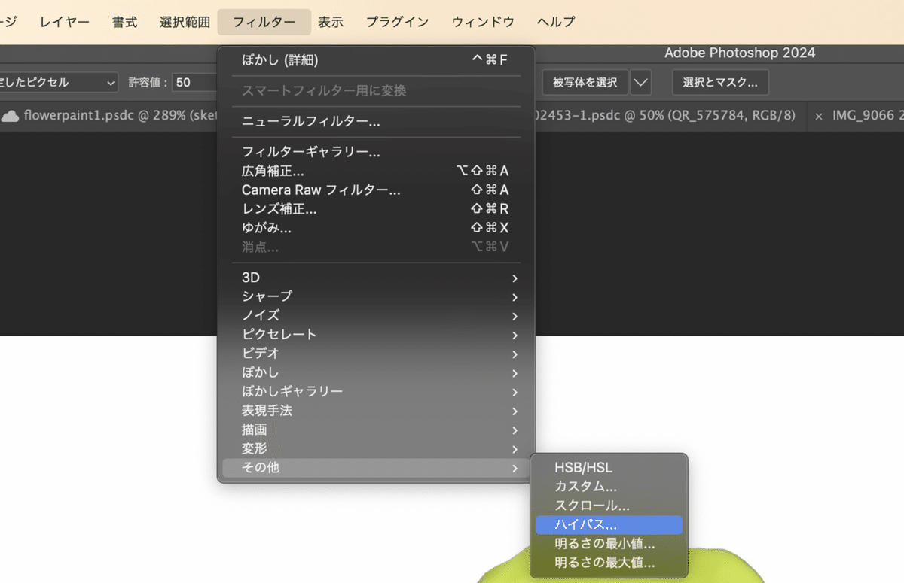Choose HSB/HSL in submenu
This screenshot has height=583, width=904.
609,468
